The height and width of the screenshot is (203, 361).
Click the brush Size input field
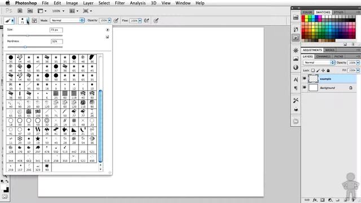pos(56,30)
